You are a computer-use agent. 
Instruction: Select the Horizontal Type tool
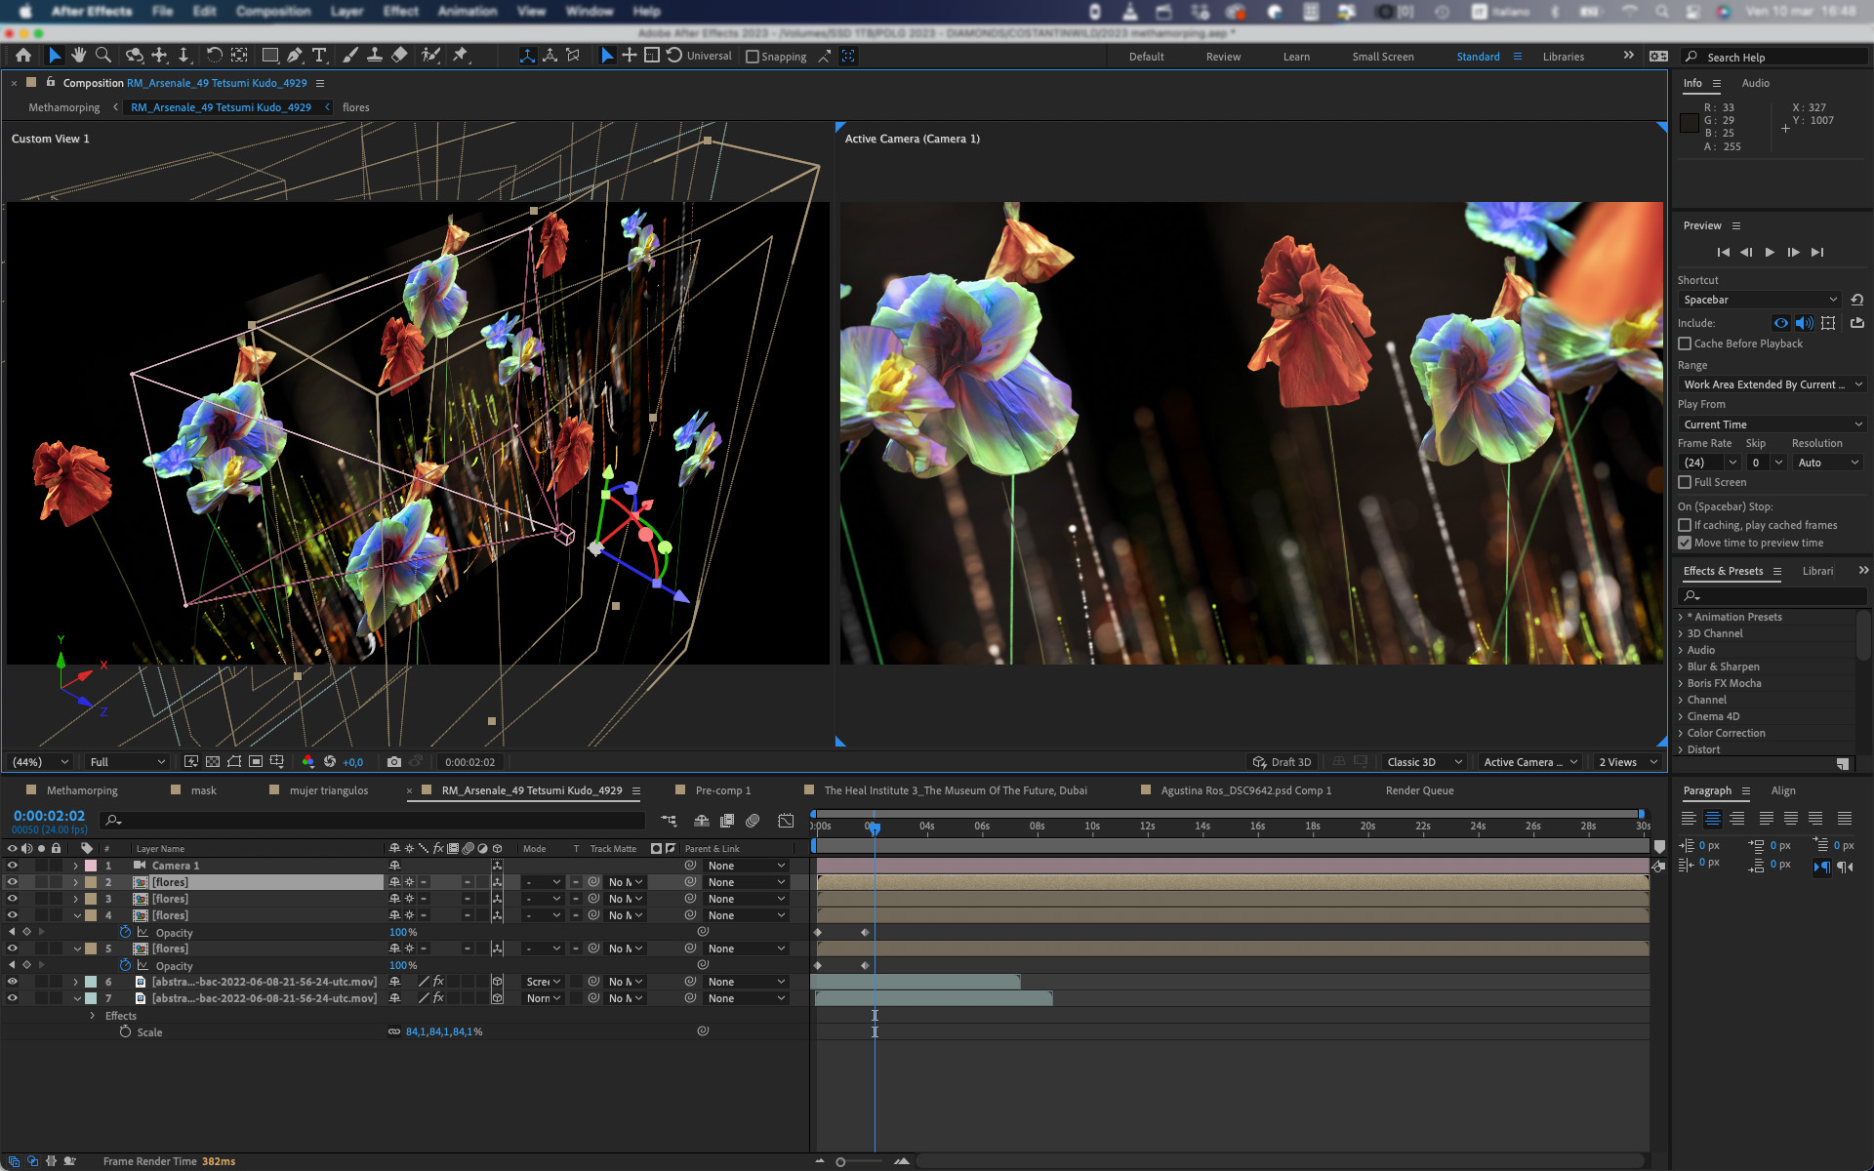pyautogui.click(x=319, y=56)
